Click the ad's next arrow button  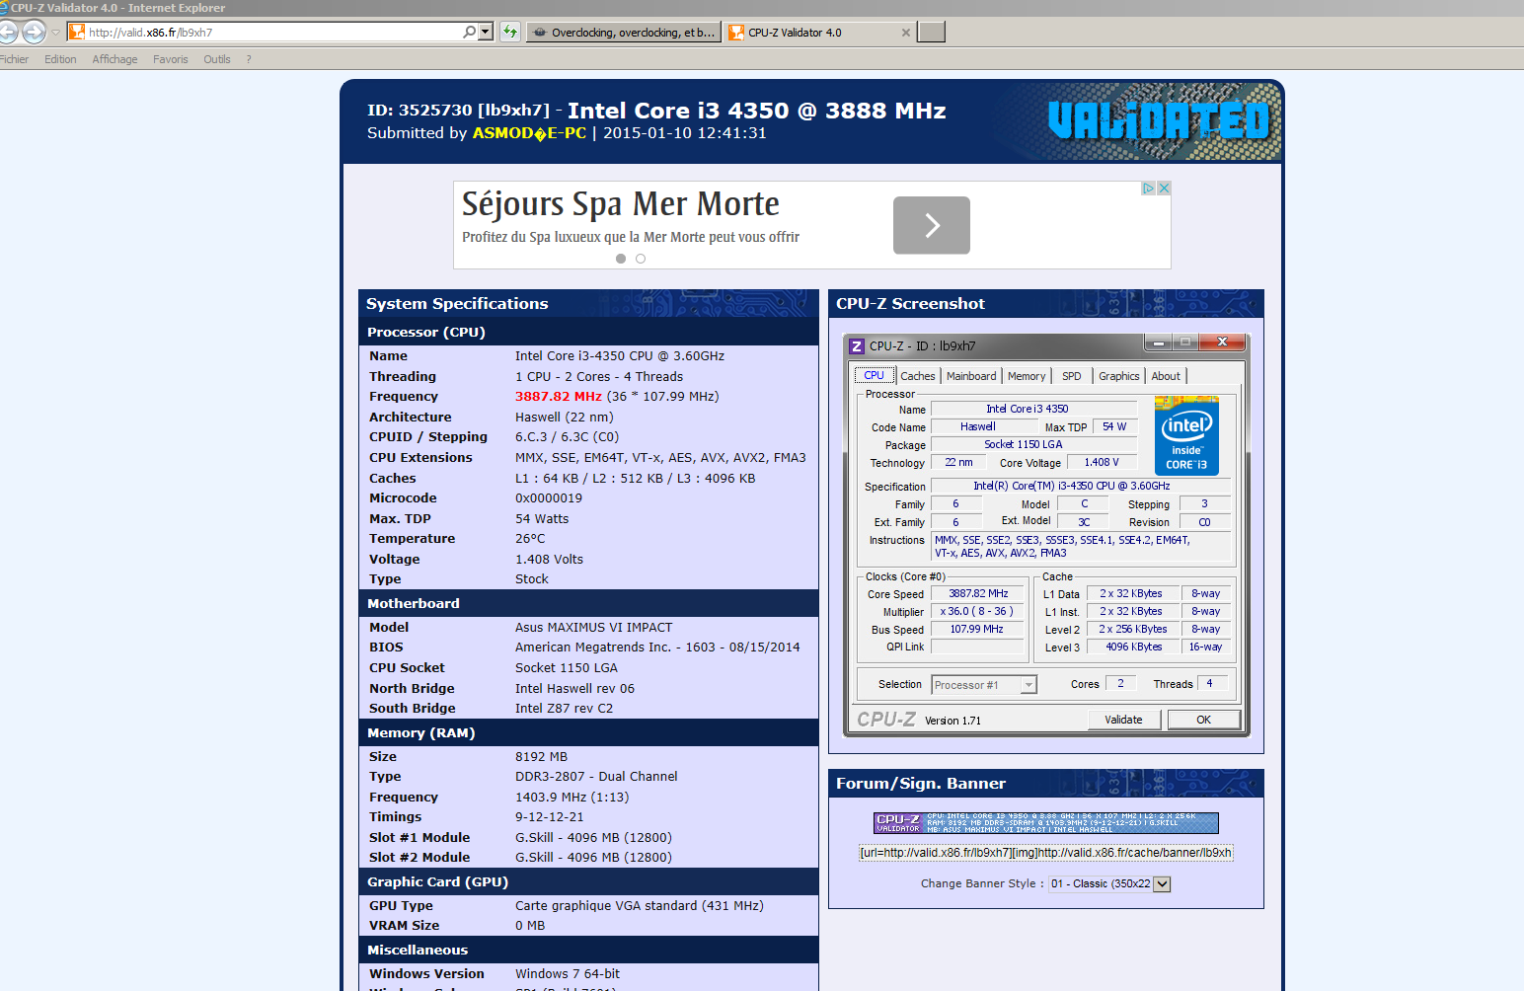(x=931, y=225)
